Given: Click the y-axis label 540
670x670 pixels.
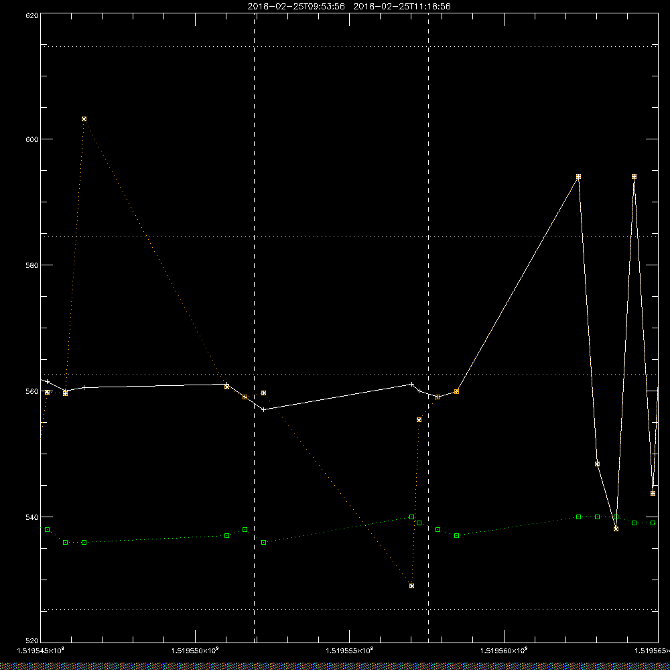Looking at the screenshot, I should click(32, 517).
